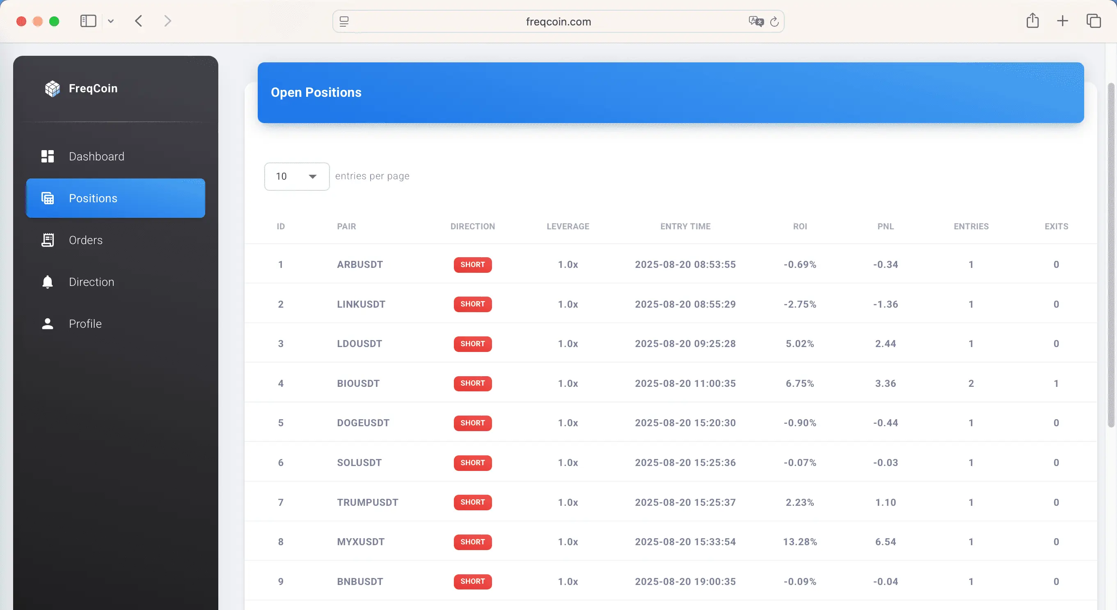Viewport: 1117px width, 610px height.
Task: Click the freqcoin.com address field
Action: coord(558,21)
